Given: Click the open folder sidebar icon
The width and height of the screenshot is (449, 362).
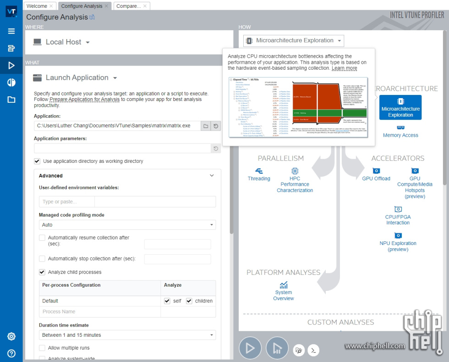Looking at the screenshot, I should 11,100.
